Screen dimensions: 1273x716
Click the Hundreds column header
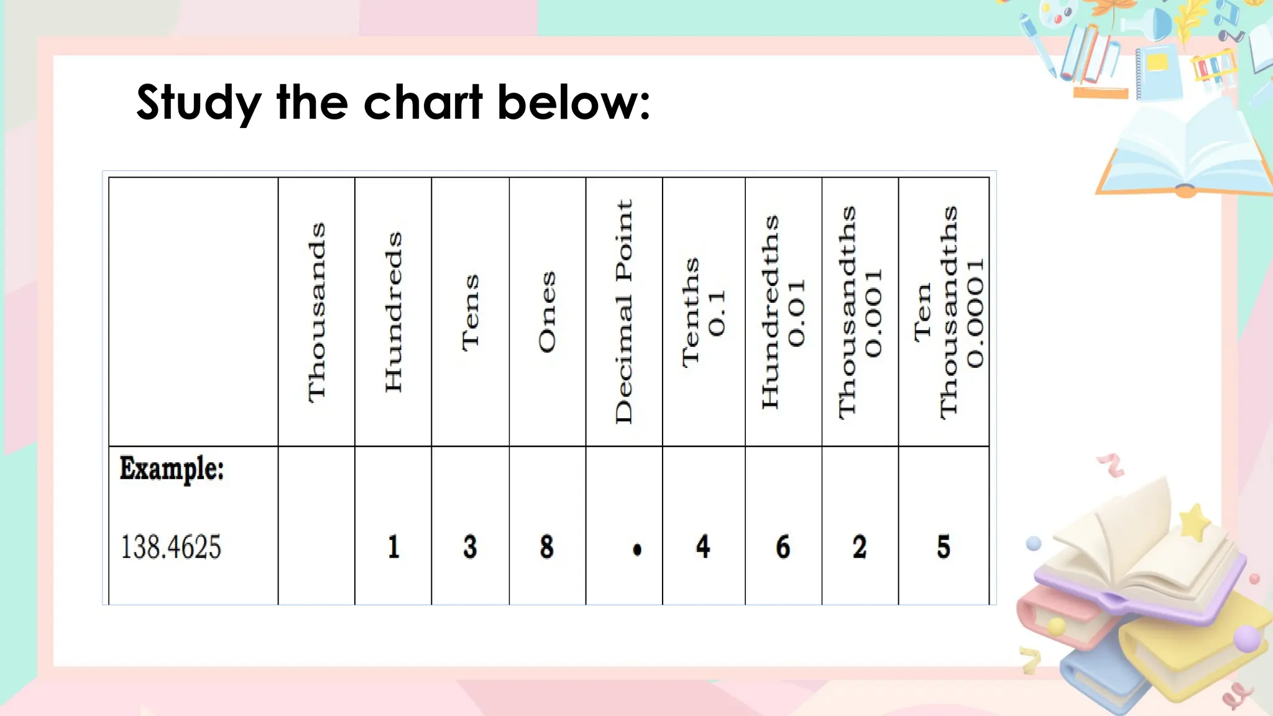point(393,312)
